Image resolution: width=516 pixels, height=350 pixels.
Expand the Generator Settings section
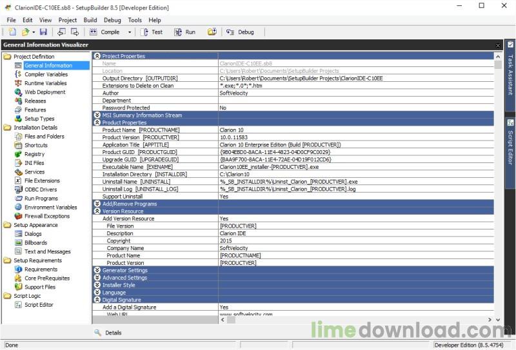point(97,271)
